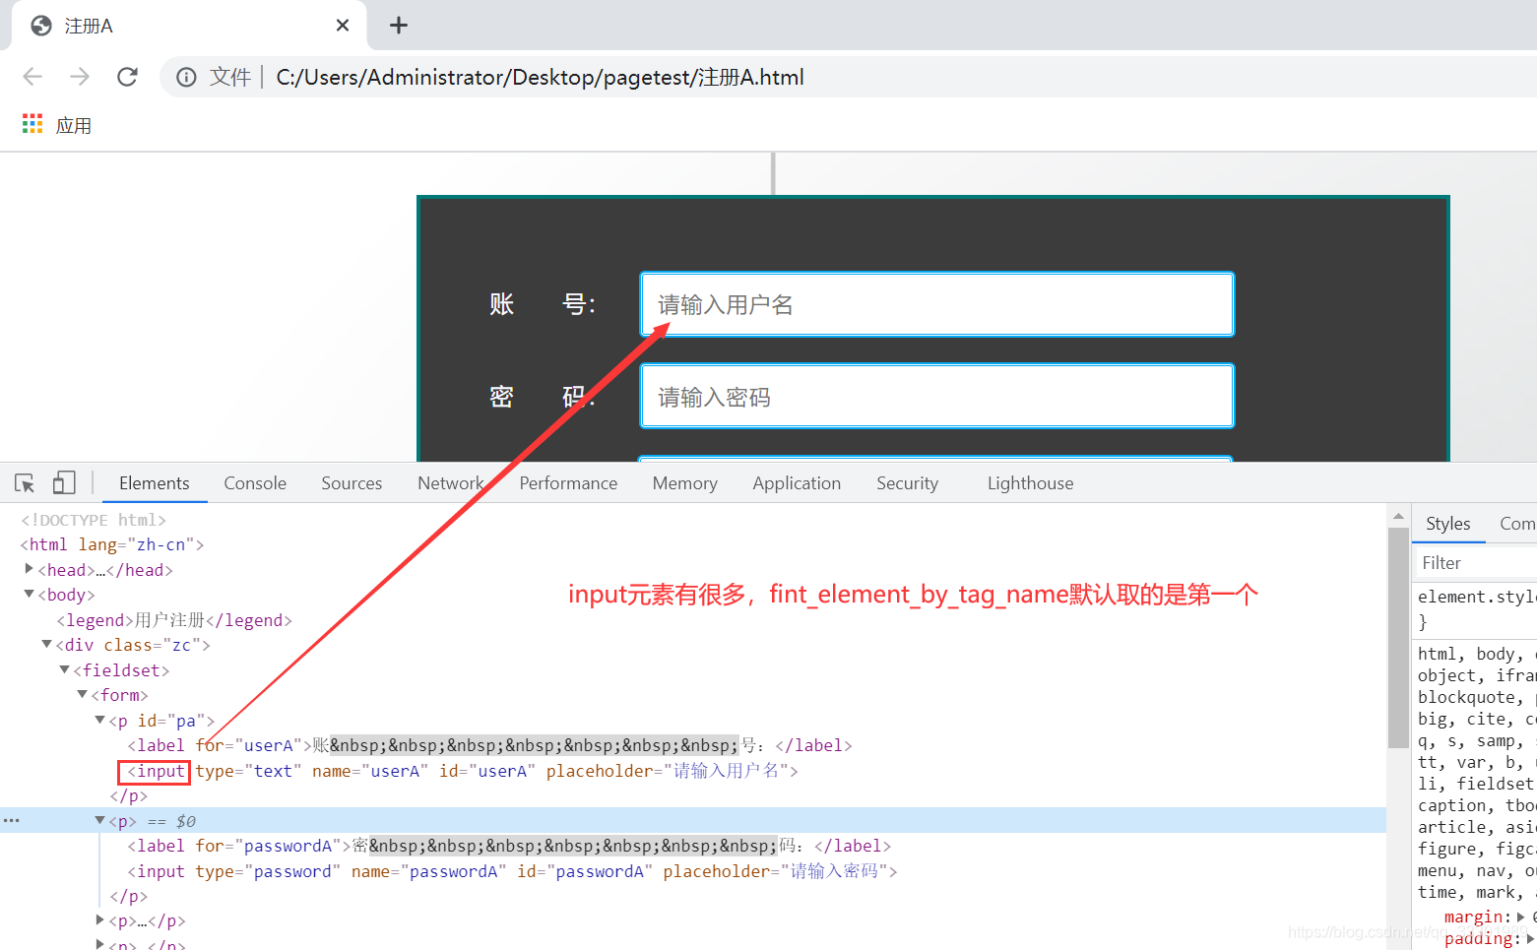Click scrollbar up arrow in Elements panel
The width and height of the screenshot is (1537, 950).
pos(1398,516)
